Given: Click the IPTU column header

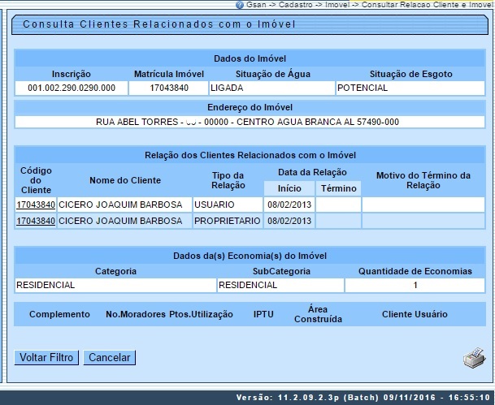Looking at the screenshot, I should coord(263,315).
